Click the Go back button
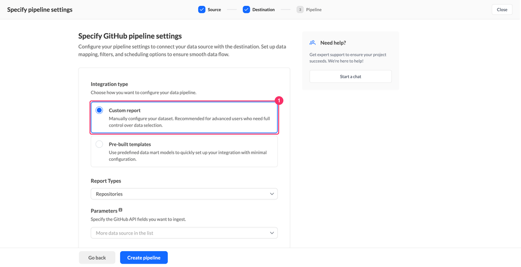Viewport: 521px width, 267px height. [x=97, y=258]
